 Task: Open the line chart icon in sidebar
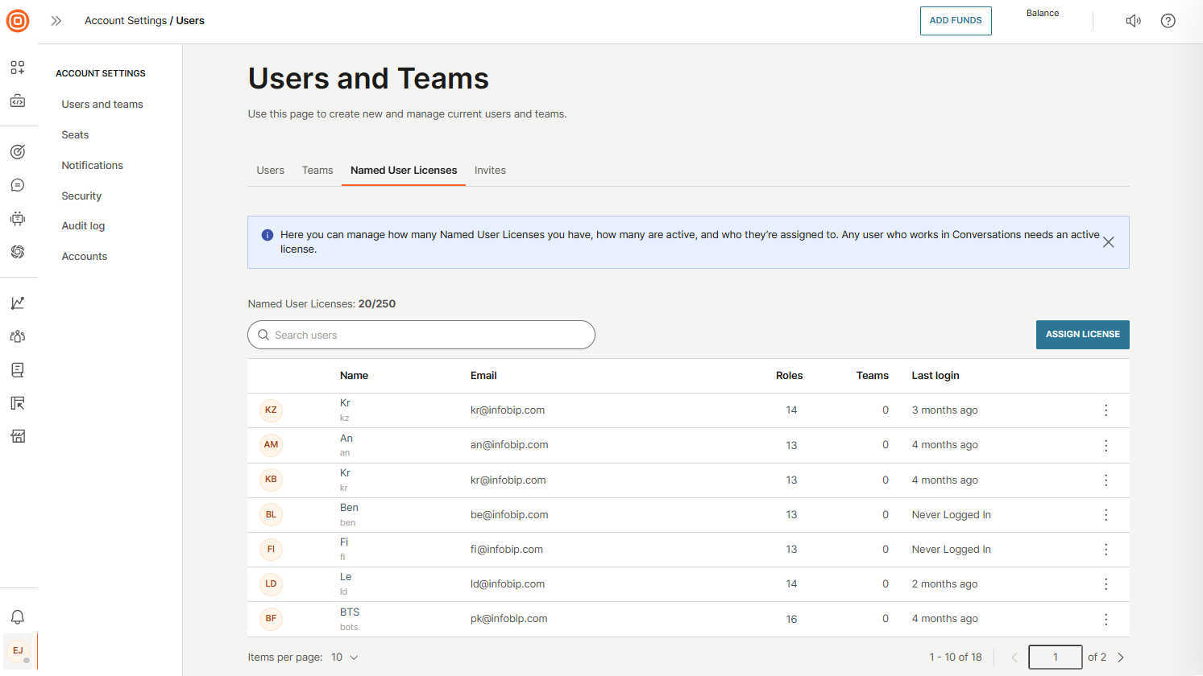pos(18,303)
